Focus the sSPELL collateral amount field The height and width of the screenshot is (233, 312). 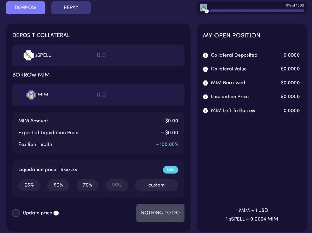136,55
